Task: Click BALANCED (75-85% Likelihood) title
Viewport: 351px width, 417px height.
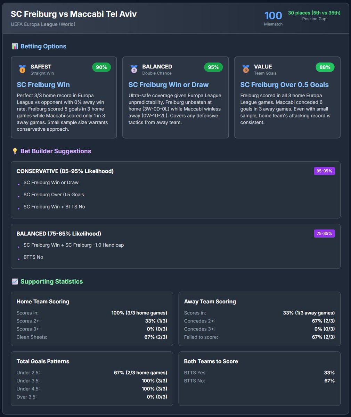Action: pyautogui.click(x=59, y=234)
